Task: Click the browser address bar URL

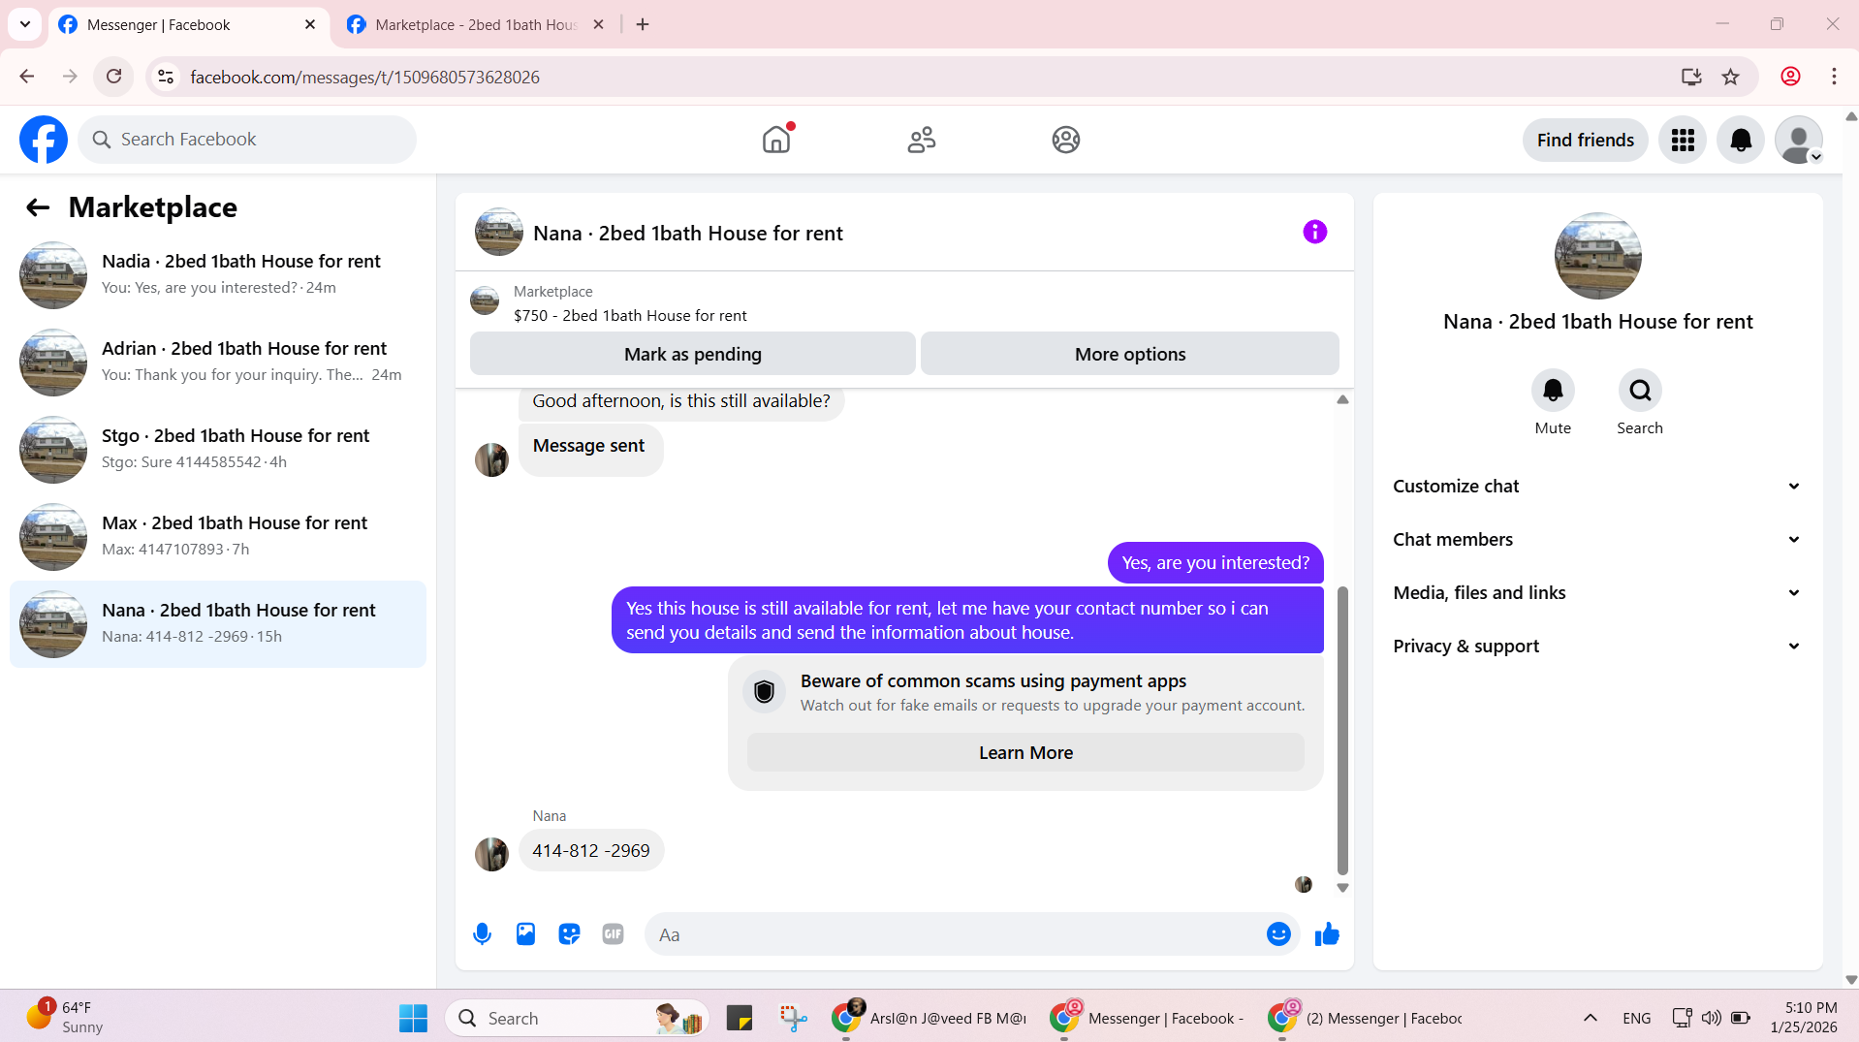Action: click(364, 78)
